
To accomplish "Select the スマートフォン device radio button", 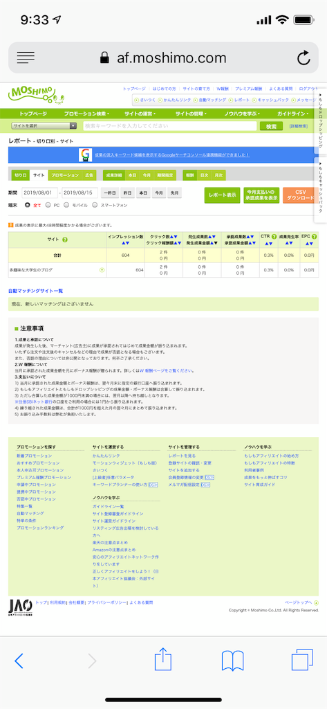I will pyautogui.click(x=95, y=205).
